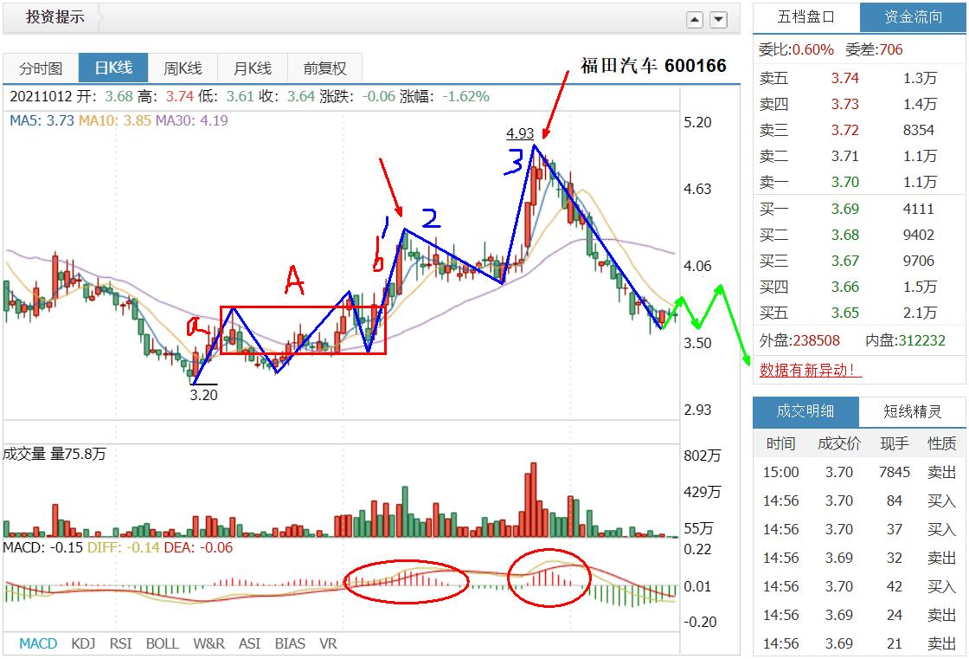Toggle the 前复权 price adjustment option
Image resolution: width=969 pixels, height=659 pixels.
(x=325, y=68)
